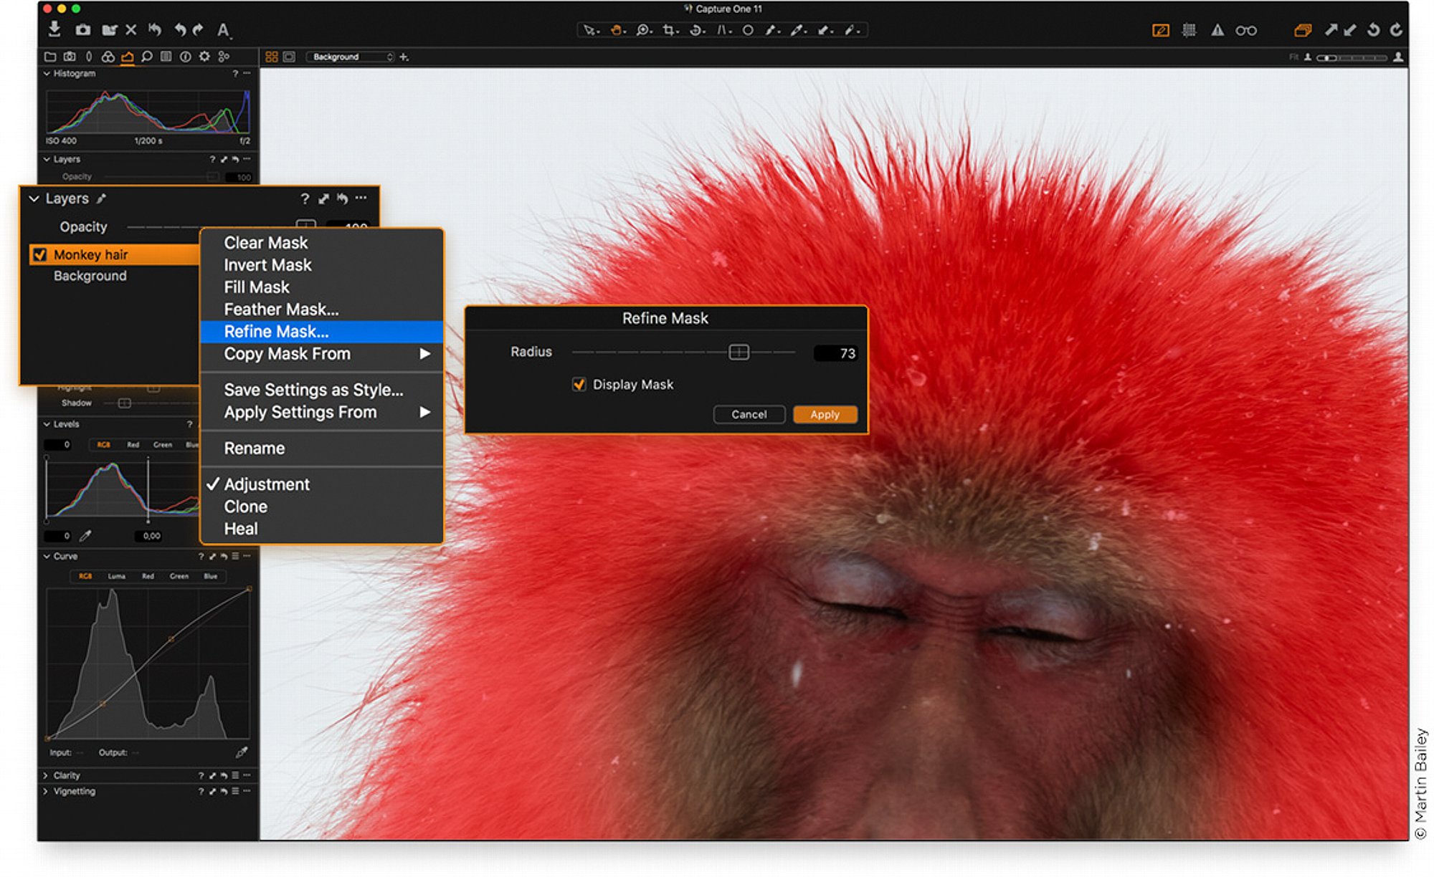Toggle the grid overlay icon
The width and height of the screenshot is (1434, 877).
point(1189,30)
